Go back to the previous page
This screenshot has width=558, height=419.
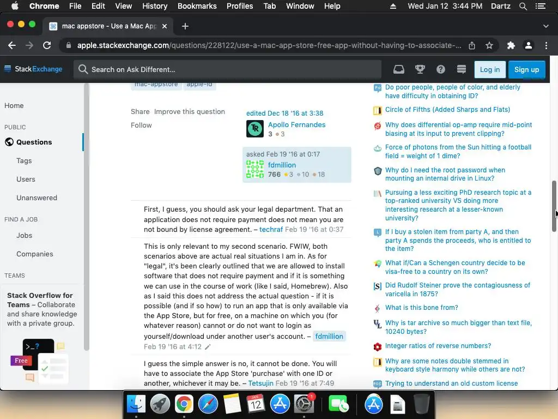(12, 45)
